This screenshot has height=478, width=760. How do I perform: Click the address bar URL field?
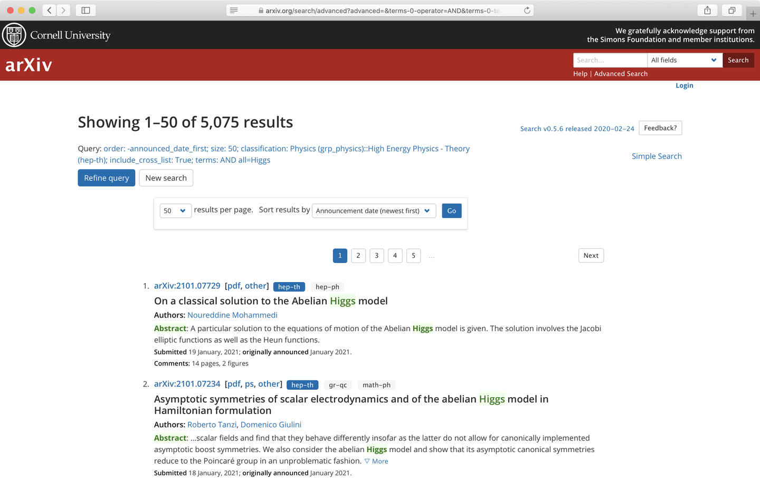pos(380,10)
